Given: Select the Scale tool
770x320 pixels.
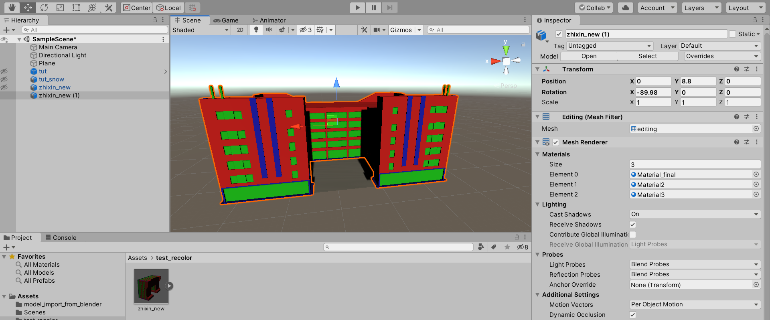Looking at the screenshot, I should coord(60,8).
